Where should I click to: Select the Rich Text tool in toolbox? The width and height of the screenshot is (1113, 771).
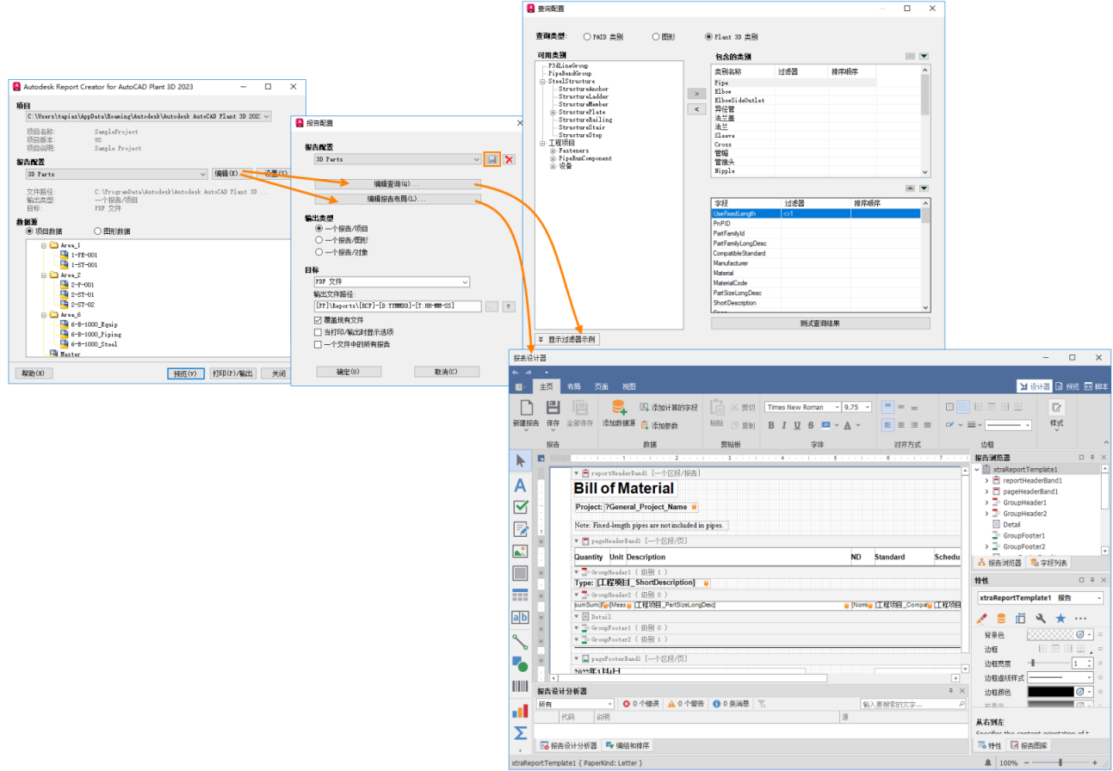pos(520,529)
